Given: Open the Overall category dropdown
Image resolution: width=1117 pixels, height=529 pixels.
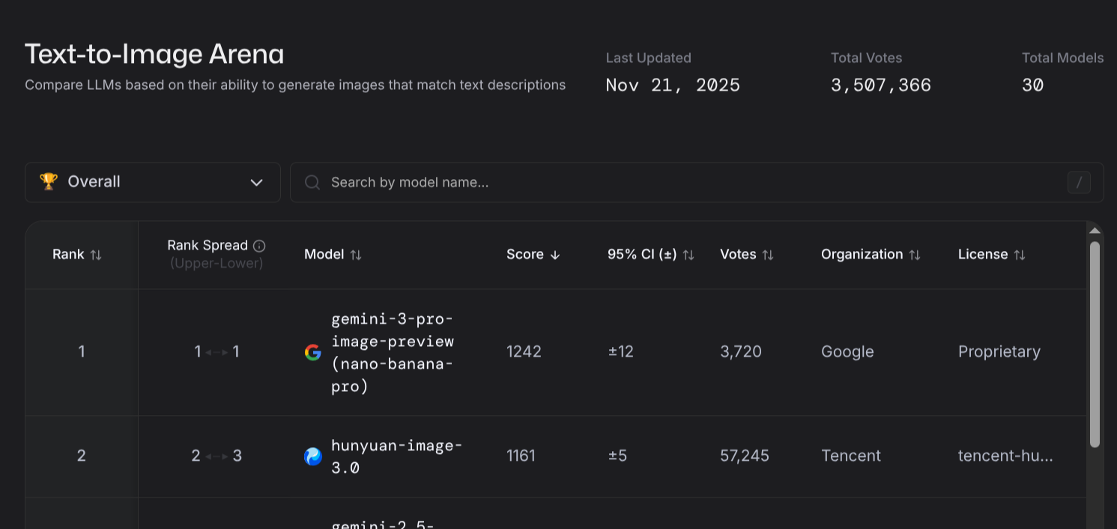Looking at the screenshot, I should tap(153, 182).
